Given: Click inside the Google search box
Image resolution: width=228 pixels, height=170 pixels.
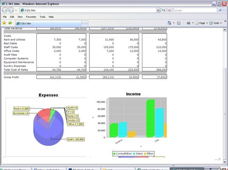Looking at the screenshot, I should point(195,10).
